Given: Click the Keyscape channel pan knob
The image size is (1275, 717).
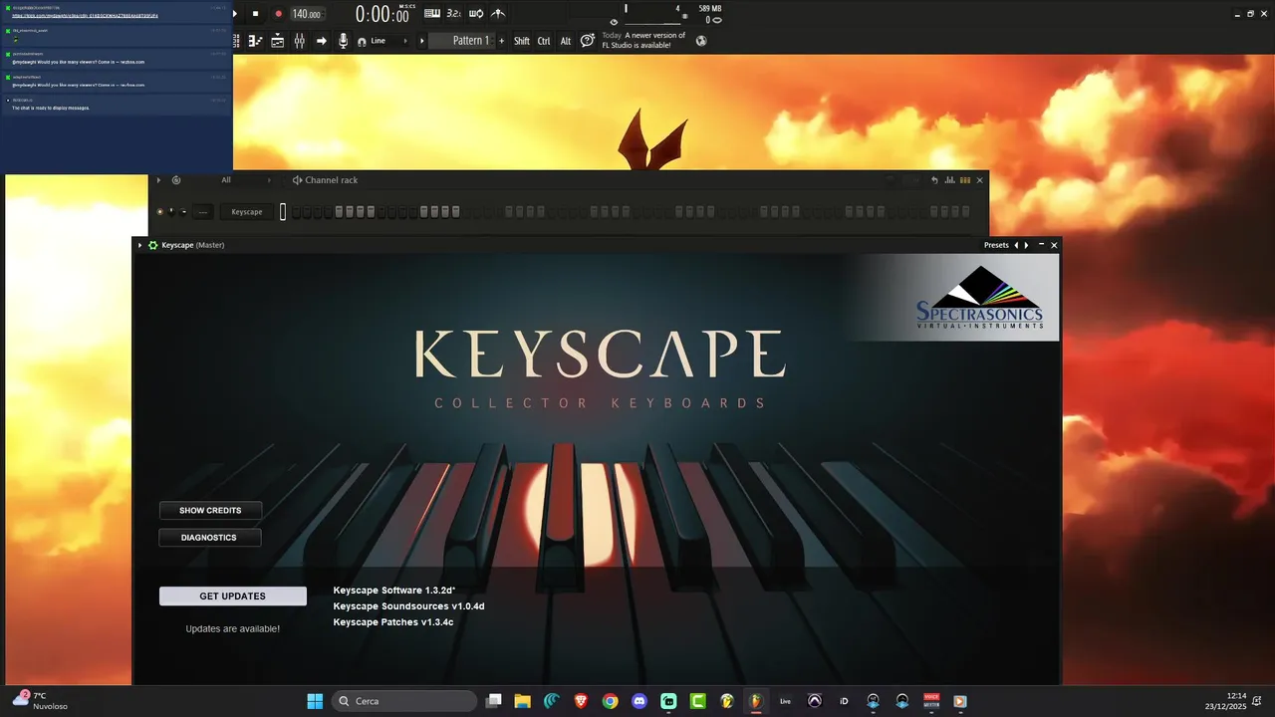Looking at the screenshot, I should tap(171, 211).
